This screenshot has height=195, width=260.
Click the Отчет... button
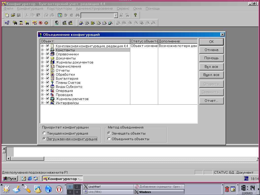pyautogui.click(x=212, y=101)
